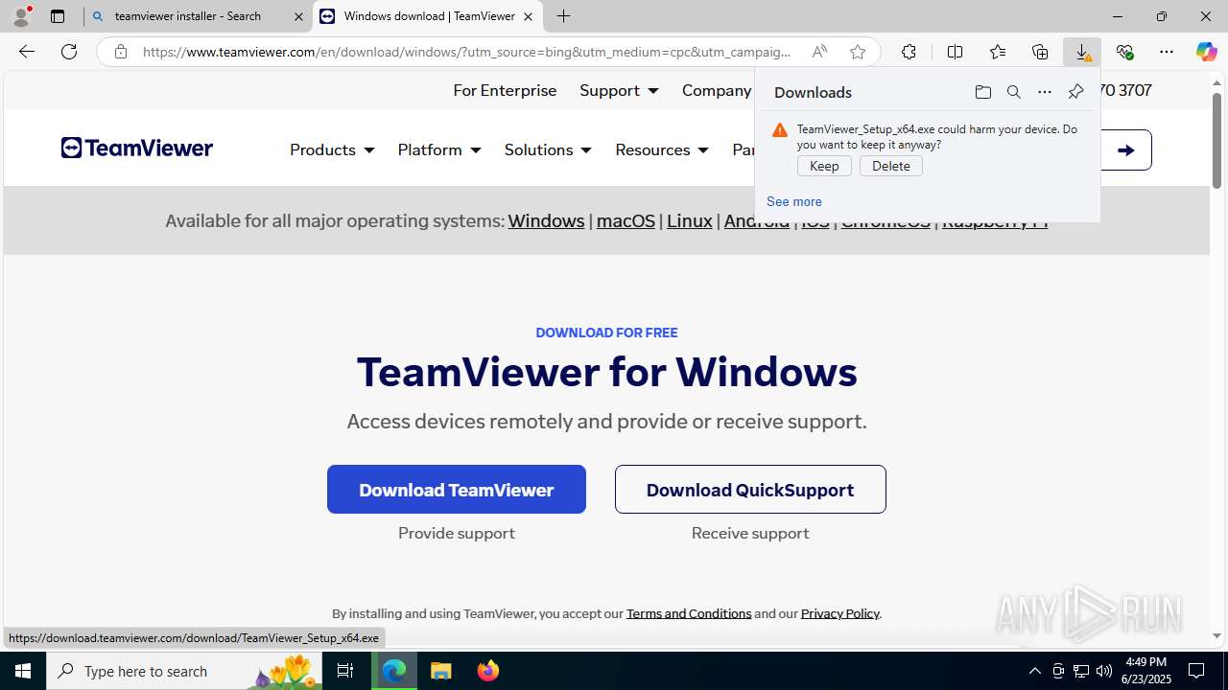The image size is (1228, 690).
Task: Click the page vertical scrollbar thumb
Action: (x=1216, y=140)
